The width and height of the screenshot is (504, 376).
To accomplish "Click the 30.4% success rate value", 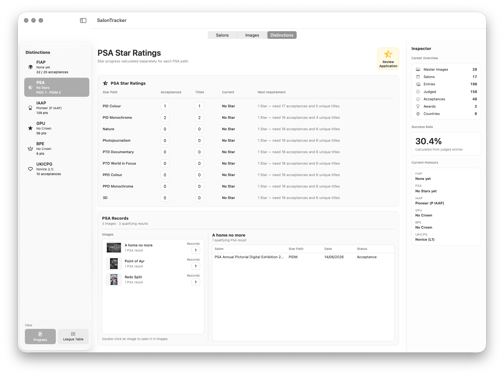I will click(x=428, y=141).
